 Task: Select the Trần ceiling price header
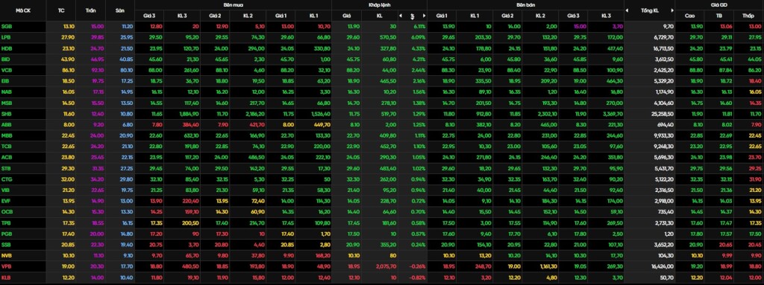pos(90,10)
